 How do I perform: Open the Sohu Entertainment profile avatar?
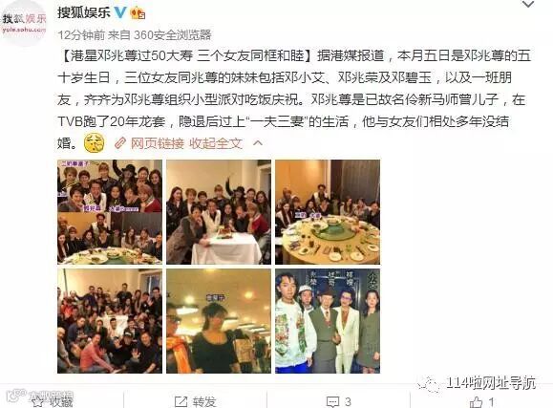24,23
